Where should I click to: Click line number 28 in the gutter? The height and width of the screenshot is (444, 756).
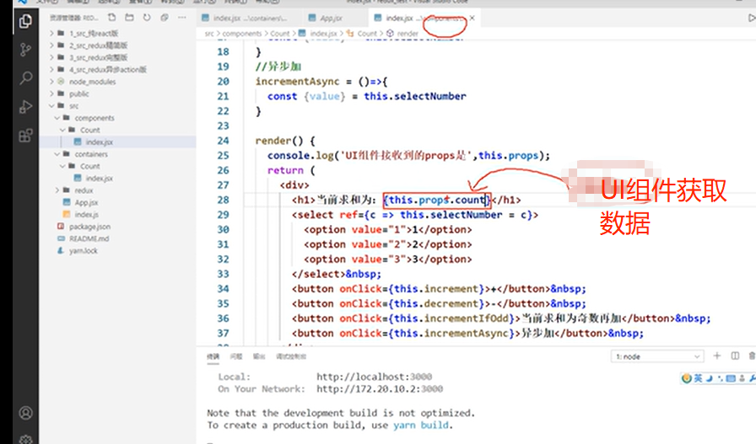coord(224,200)
